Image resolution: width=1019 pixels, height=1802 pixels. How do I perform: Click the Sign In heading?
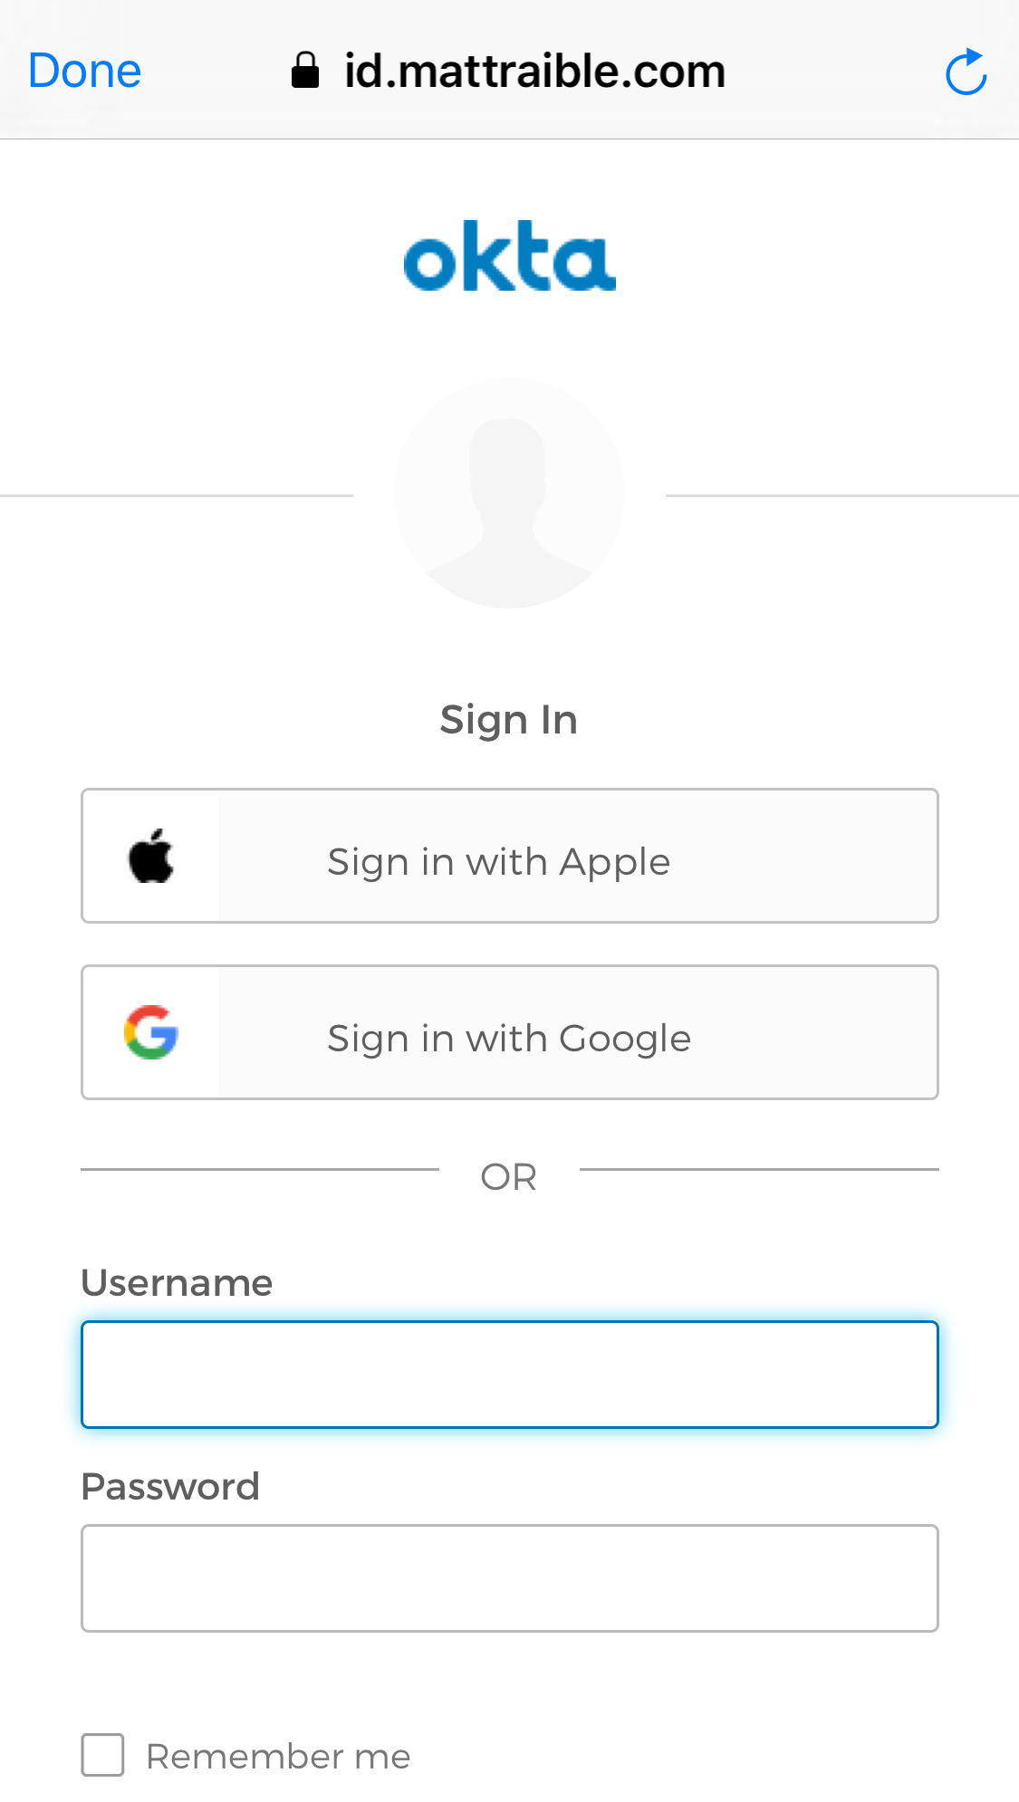(x=509, y=721)
